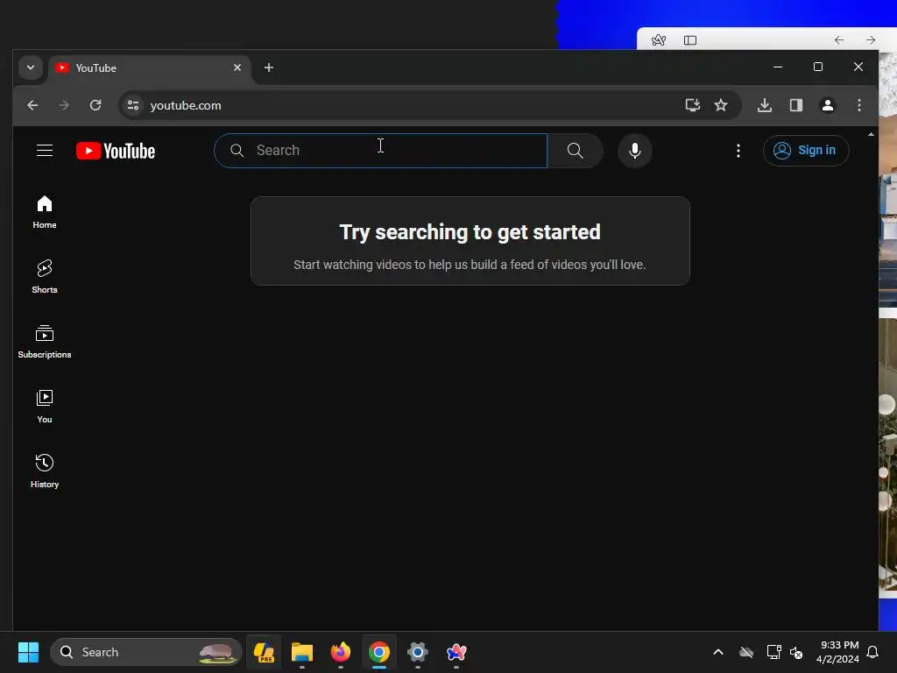Open the notification bell
The width and height of the screenshot is (897, 673).
click(x=873, y=652)
